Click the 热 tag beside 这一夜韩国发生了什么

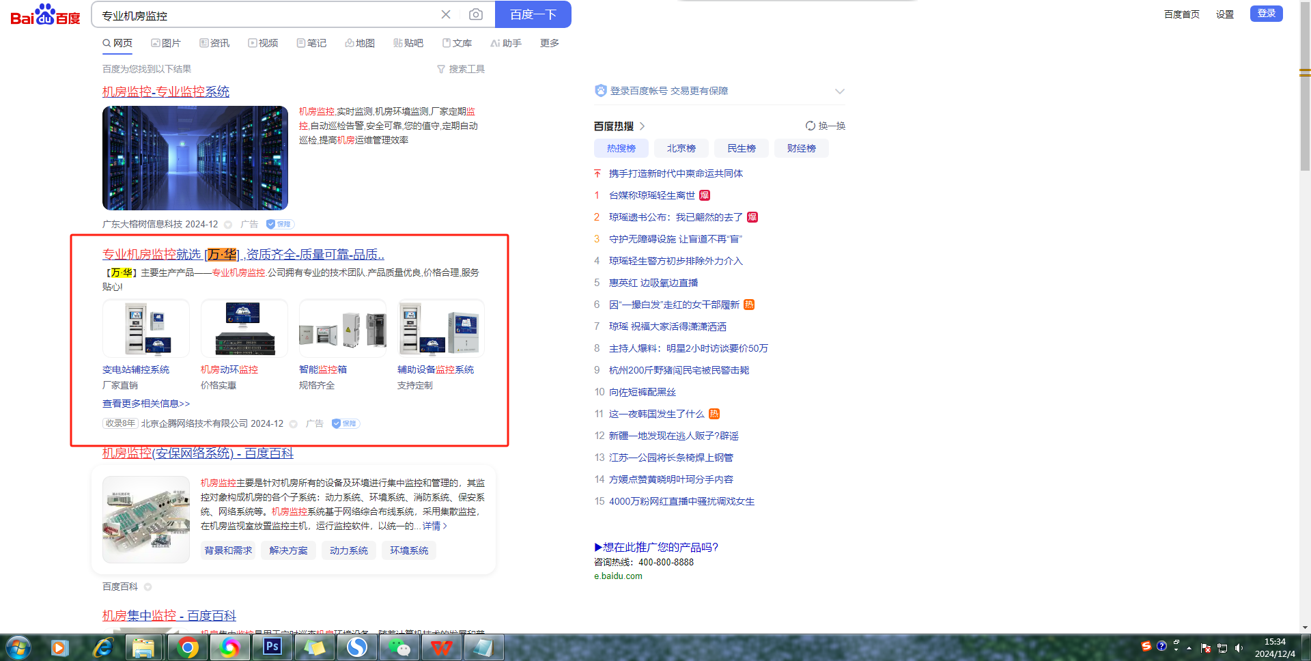click(714, 414)
